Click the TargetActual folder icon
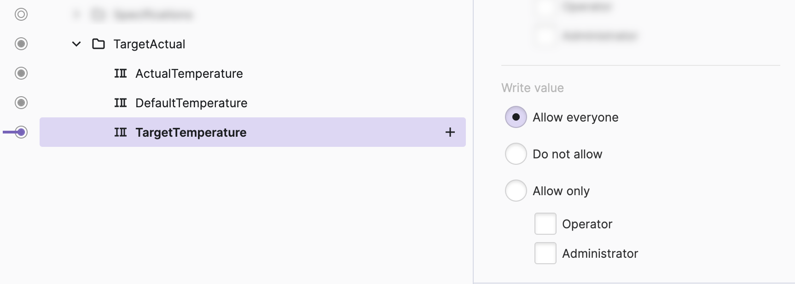 (x=99, y=44)
